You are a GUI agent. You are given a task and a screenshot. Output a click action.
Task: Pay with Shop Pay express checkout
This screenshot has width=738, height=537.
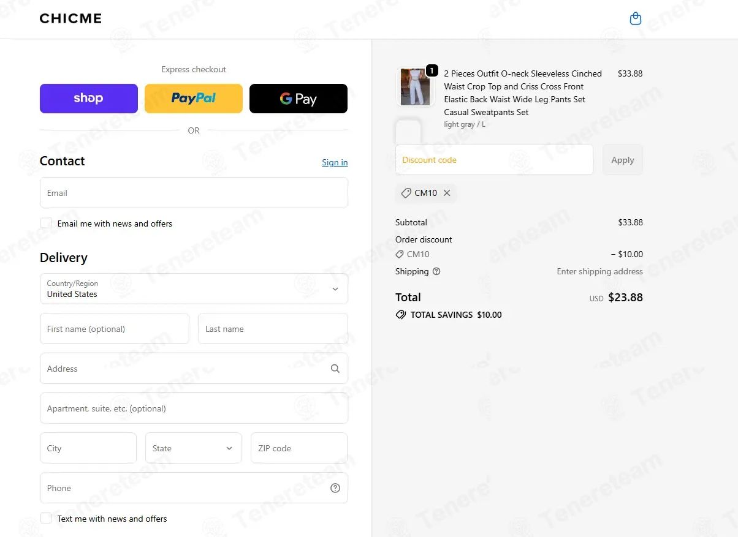pos(89,99)
